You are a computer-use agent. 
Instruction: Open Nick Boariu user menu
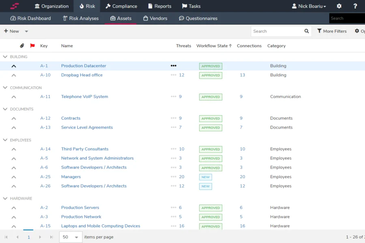pyautogui.click(x=309, y=6)
